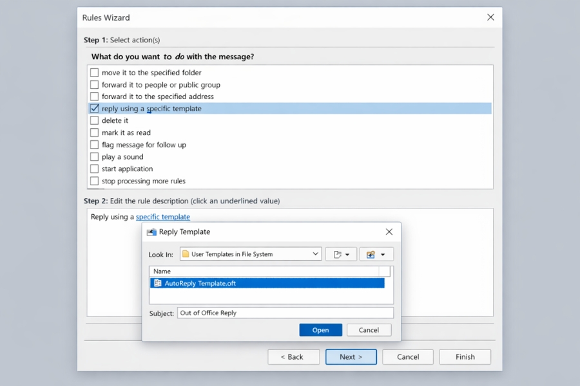Click the Subject text field
The width and height of the screenshot is (580, 386).
click(285, 313)
